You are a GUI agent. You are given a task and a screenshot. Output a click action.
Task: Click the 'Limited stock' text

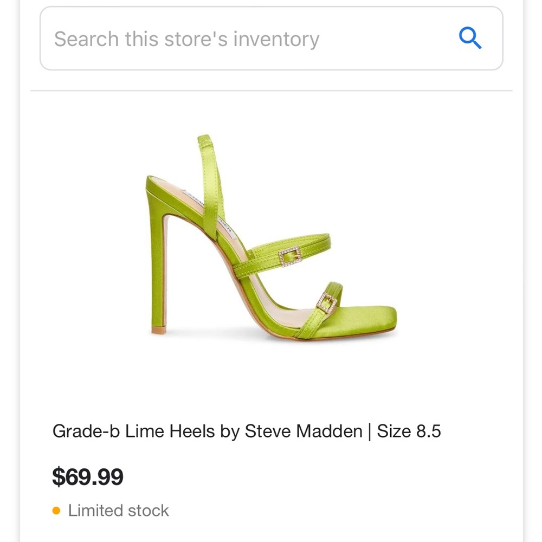pos(118,510)
